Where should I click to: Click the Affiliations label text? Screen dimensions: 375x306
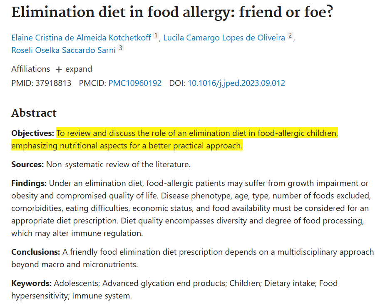pos(31,69)
